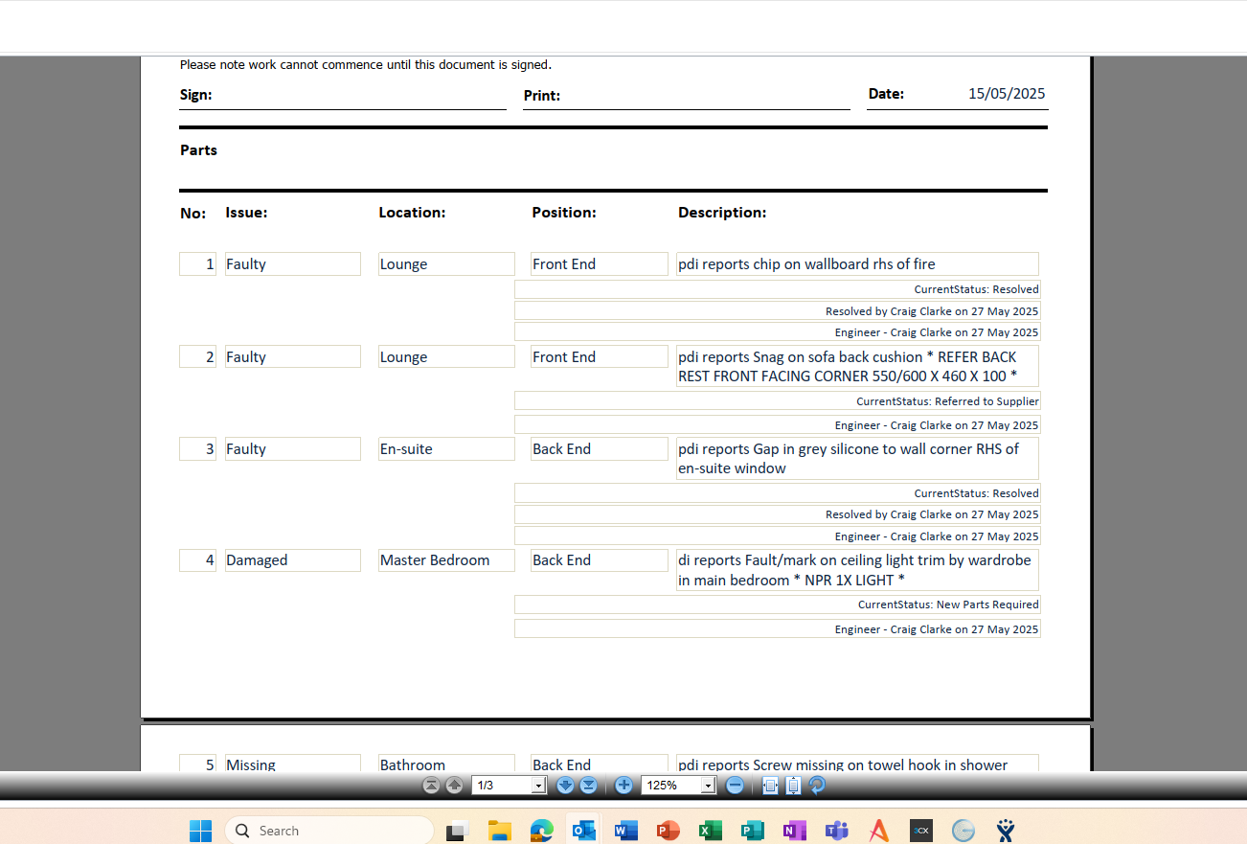Open Microsoft Teams from taskbar
Screen dimensions: 1247x844
click(836, 831)
